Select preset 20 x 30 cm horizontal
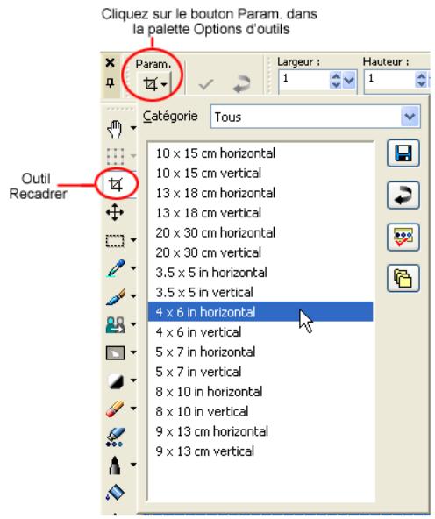The width and height of the screenshot is (435, 519). [260, 232]
